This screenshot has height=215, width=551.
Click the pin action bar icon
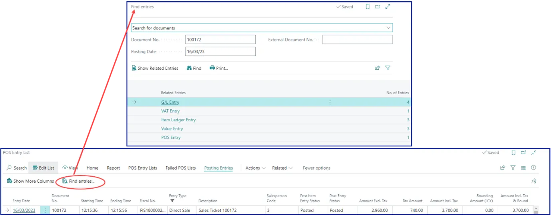pos(533,181)
